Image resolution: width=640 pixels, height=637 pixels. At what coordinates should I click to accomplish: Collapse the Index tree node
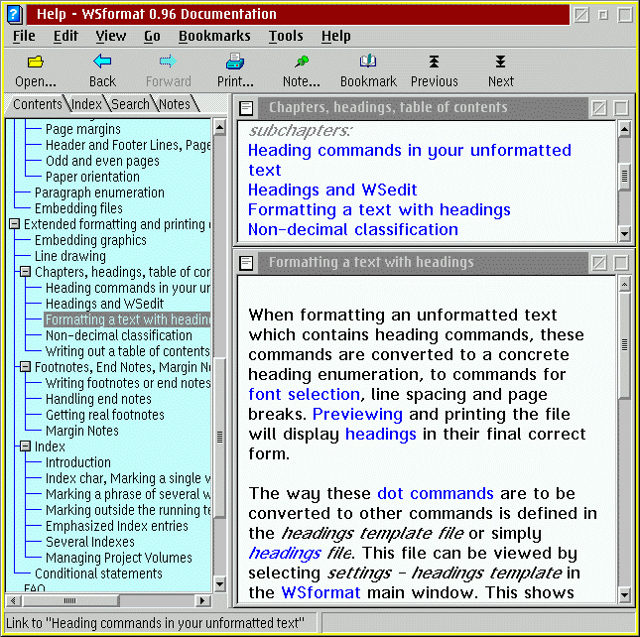[26, 446]
